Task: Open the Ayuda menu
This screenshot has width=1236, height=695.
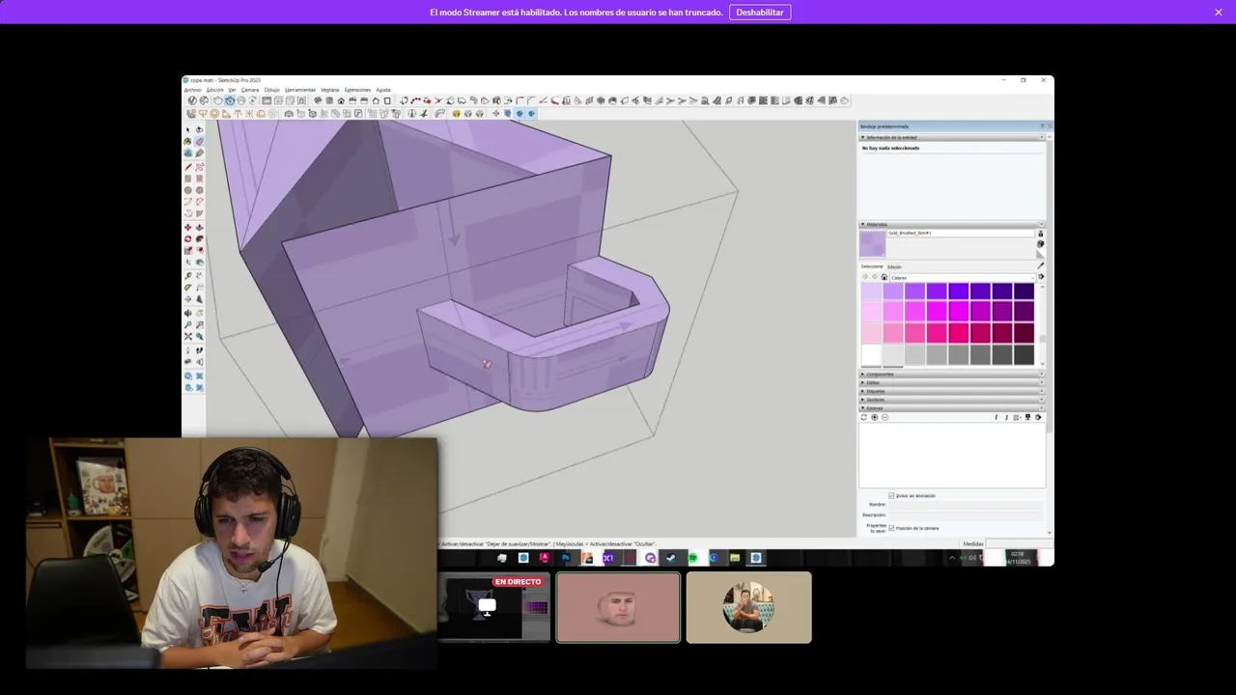Action: 383,90
